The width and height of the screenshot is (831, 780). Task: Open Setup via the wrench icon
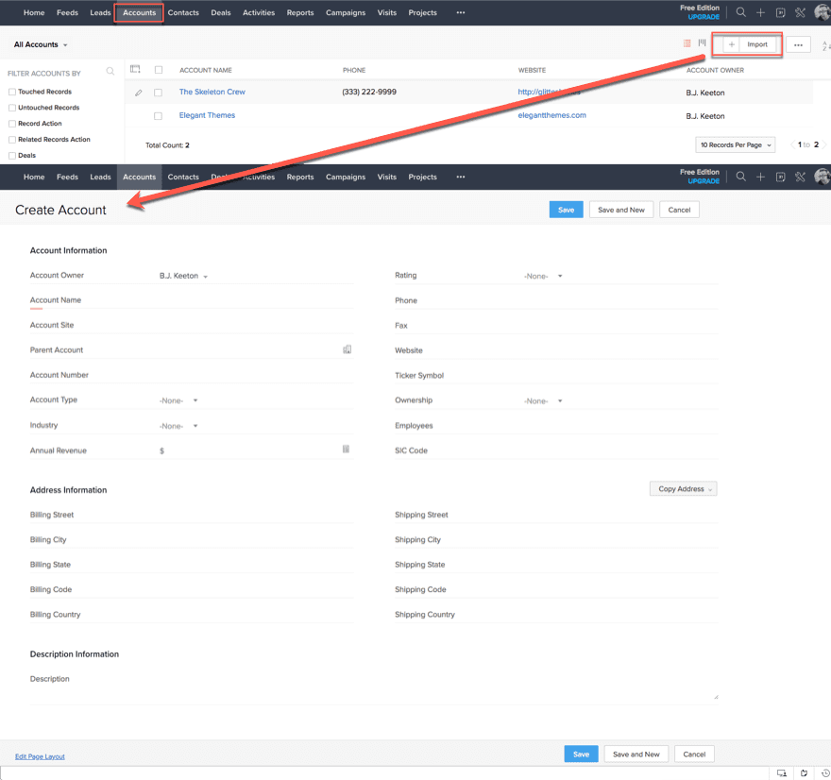click(x=801, y=12)
